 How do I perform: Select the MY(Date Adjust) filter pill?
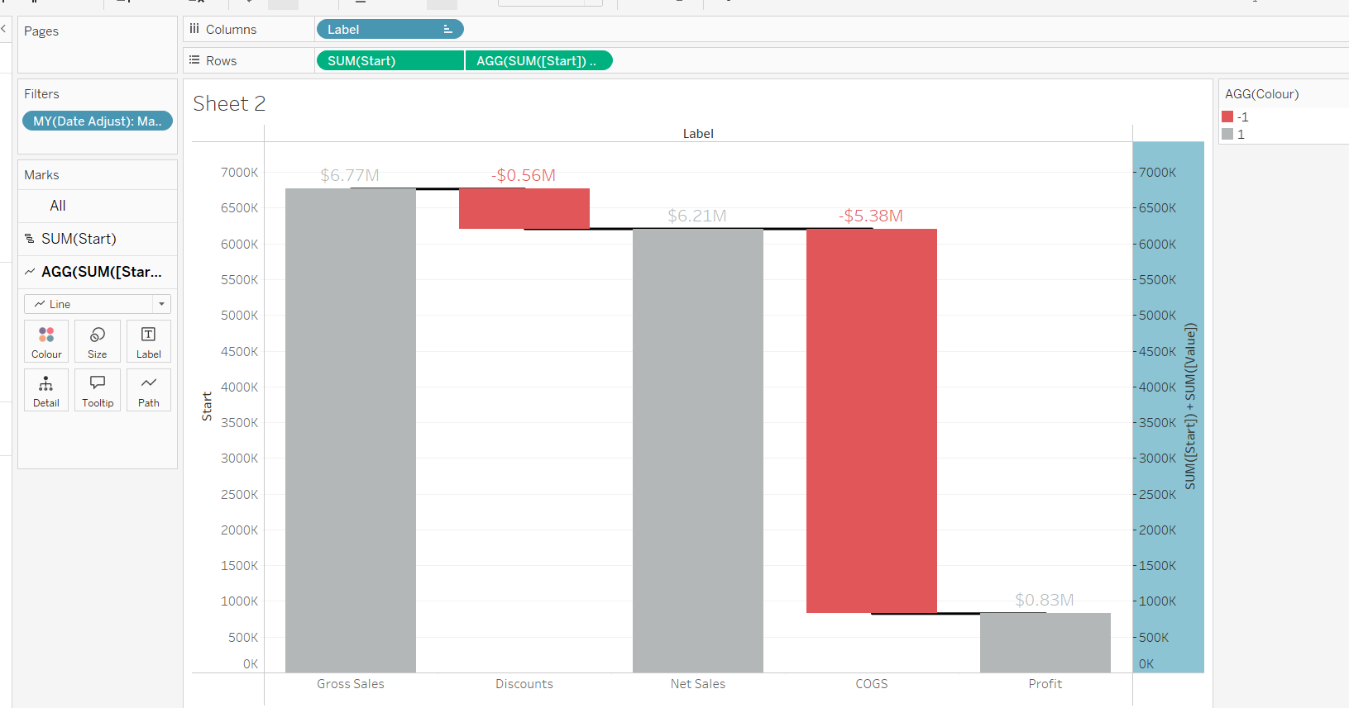(x=98, y=121)
